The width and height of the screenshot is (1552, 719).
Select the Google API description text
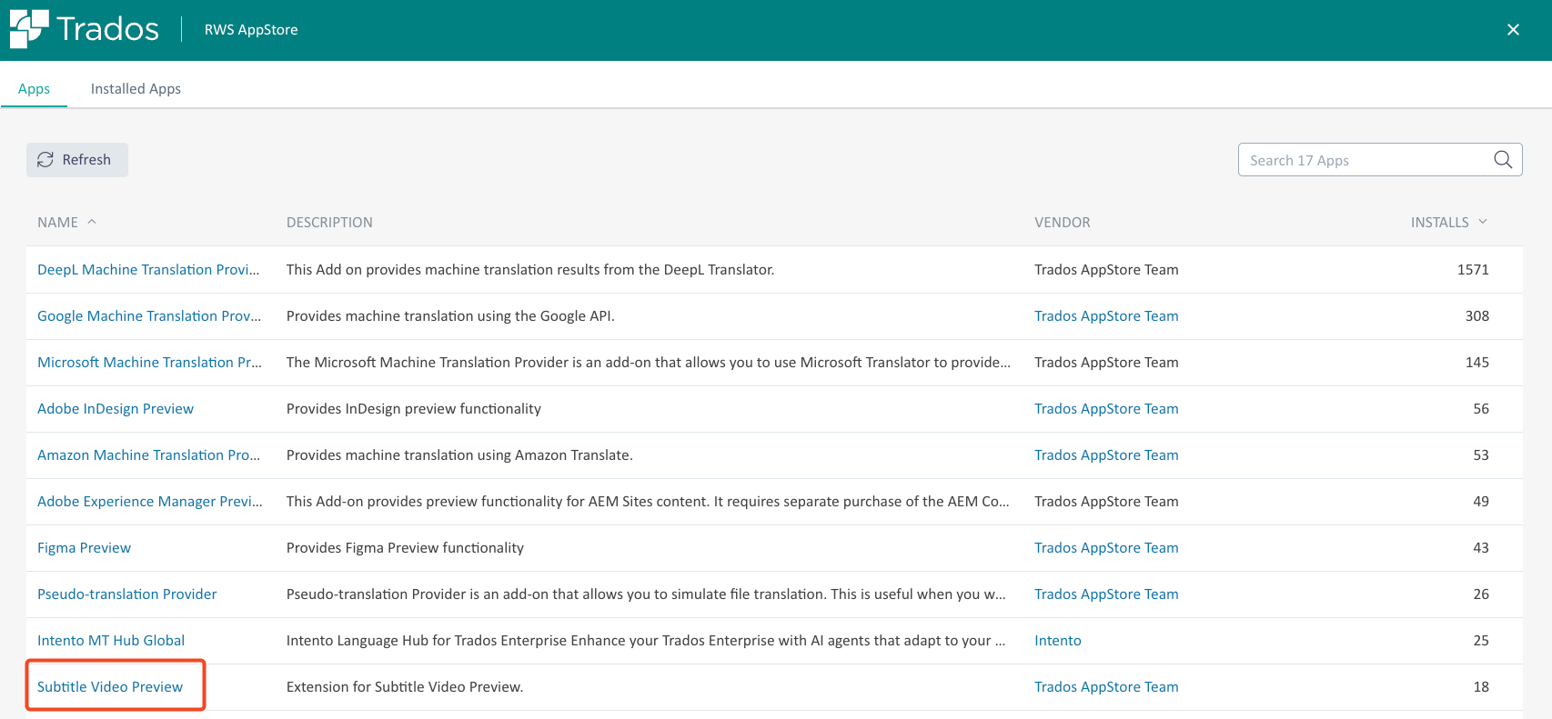450,316
